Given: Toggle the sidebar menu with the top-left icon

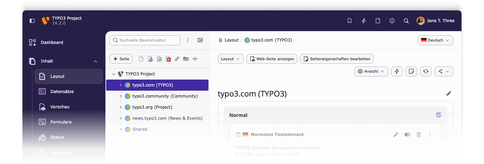Looking at the screenshot, I should (x=32, y=21).
